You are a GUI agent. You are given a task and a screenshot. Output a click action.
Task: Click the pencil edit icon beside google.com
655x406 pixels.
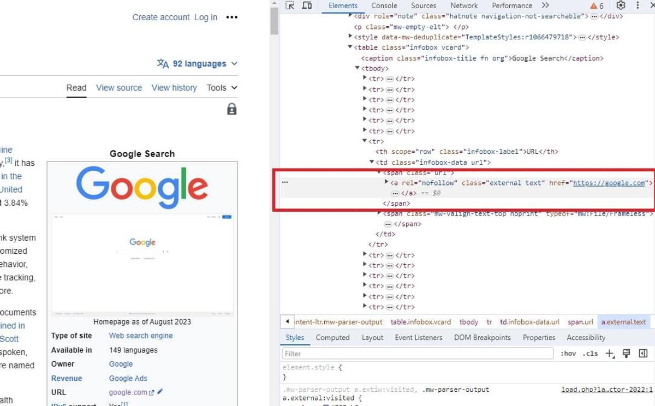coord(160,392)
